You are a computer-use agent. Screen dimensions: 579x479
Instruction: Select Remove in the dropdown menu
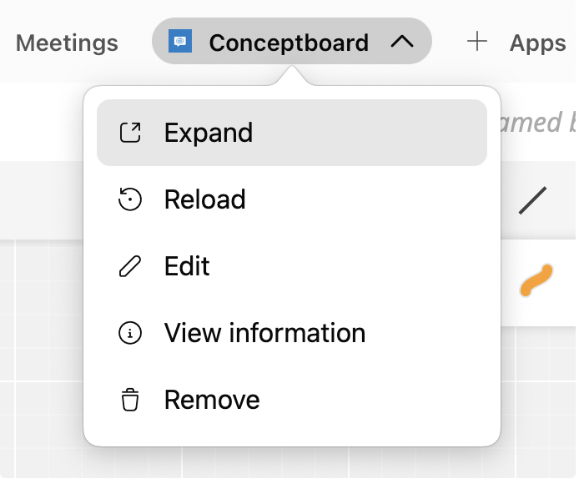click(212, 400)
